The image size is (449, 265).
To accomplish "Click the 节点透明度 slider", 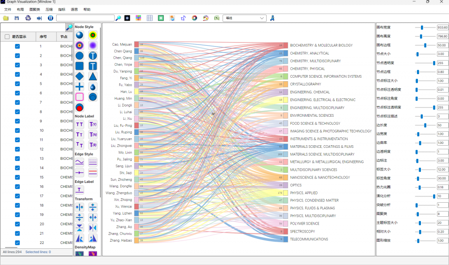I will tap(425, 63).
